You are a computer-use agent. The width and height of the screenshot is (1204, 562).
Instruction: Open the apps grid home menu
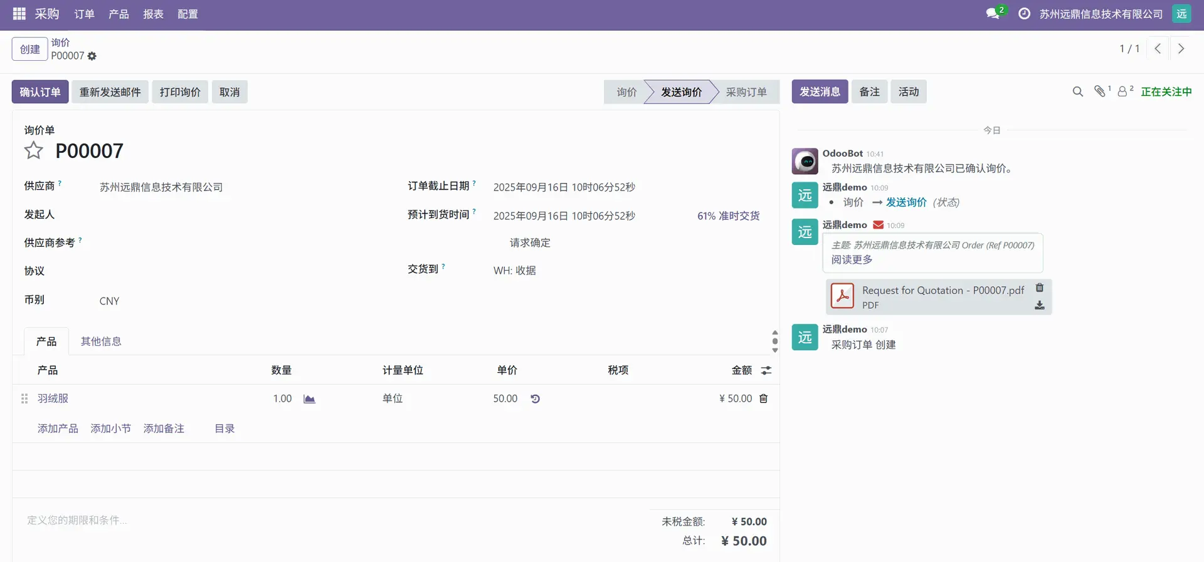click(19, 14)
